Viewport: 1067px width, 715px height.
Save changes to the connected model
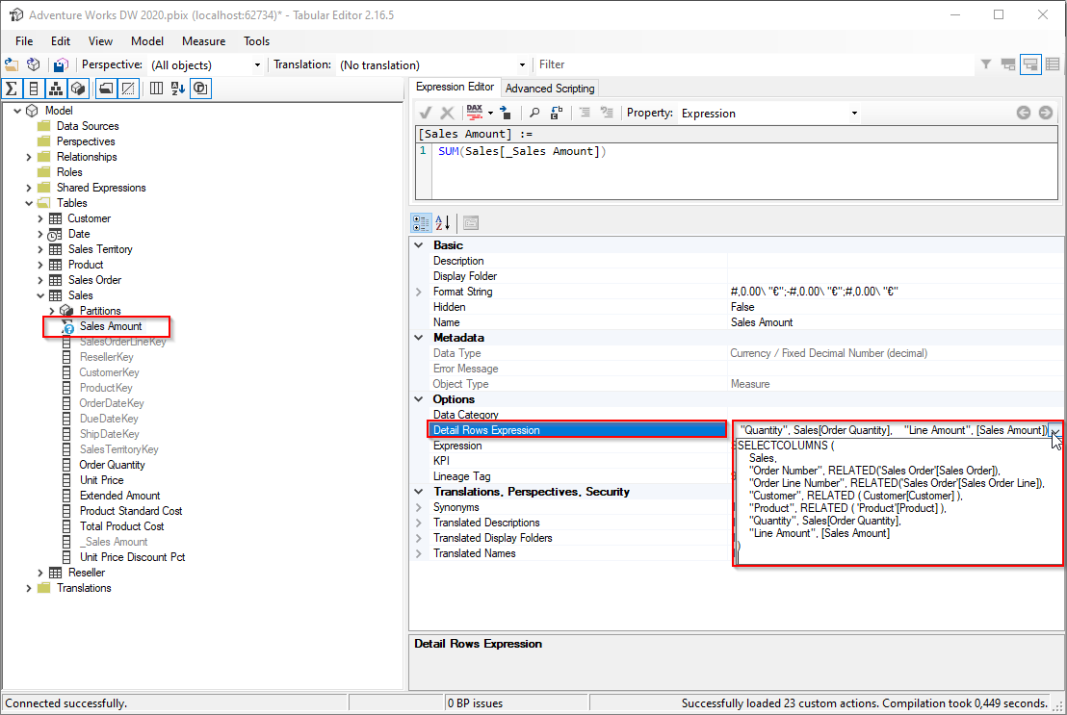[x=61, y=64]
